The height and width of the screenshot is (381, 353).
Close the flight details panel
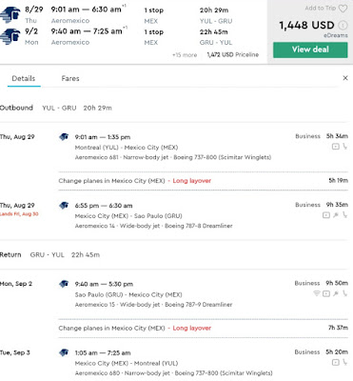point(345,78)
